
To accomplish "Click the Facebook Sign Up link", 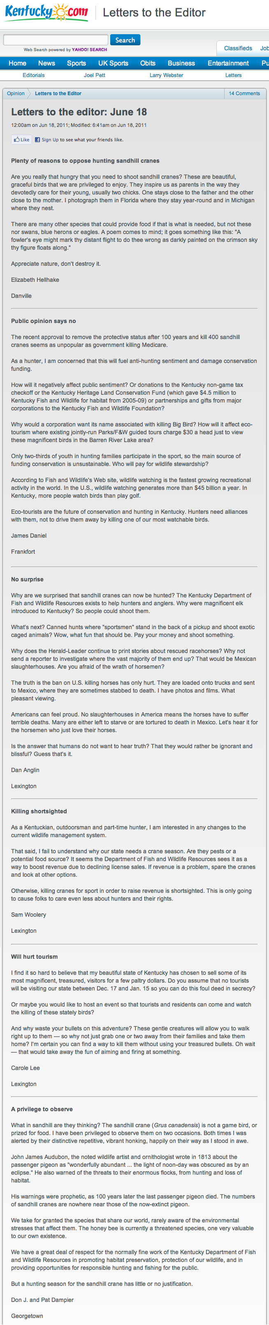I will click(x=50, y=140).
